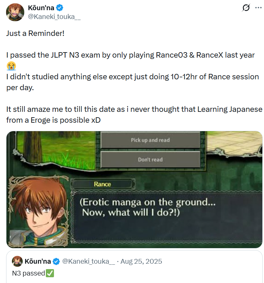Select the "Don't read" option in the image

point(150,160)
